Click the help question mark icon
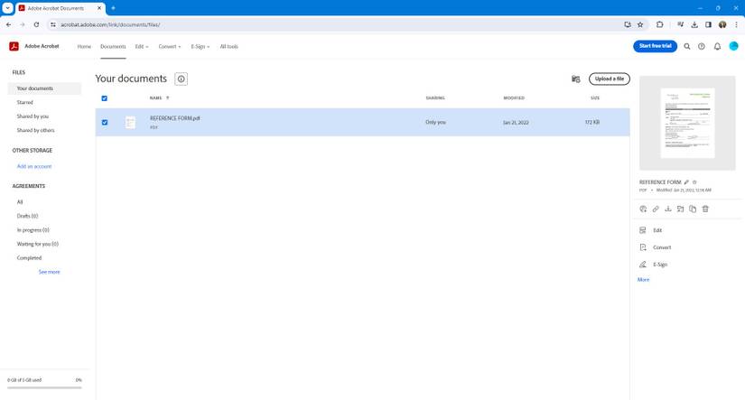This screenshot has height=400, width=745. [702, 46]
